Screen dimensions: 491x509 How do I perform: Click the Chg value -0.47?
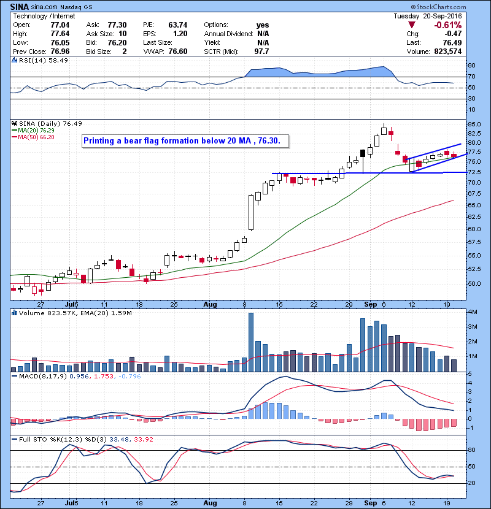[453, 34]
